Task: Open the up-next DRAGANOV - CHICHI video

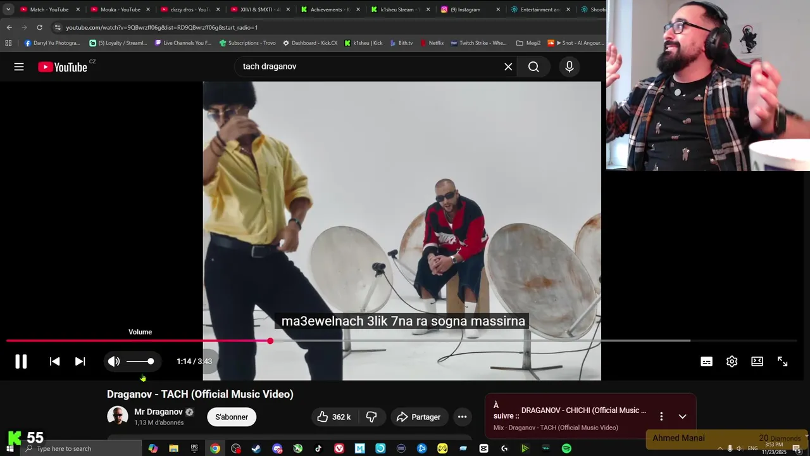Action: click(x=583, y=410)
